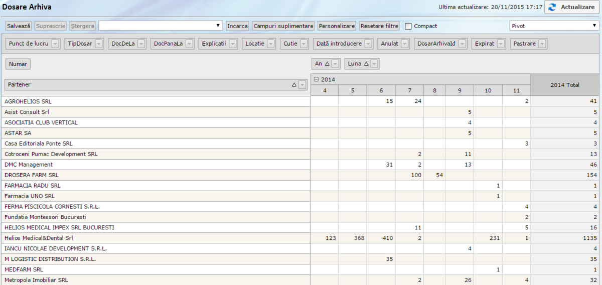This screenshot has width=602, height=285.
Task: Click the Partener column filter icon
Action: (x=302, y=85)
